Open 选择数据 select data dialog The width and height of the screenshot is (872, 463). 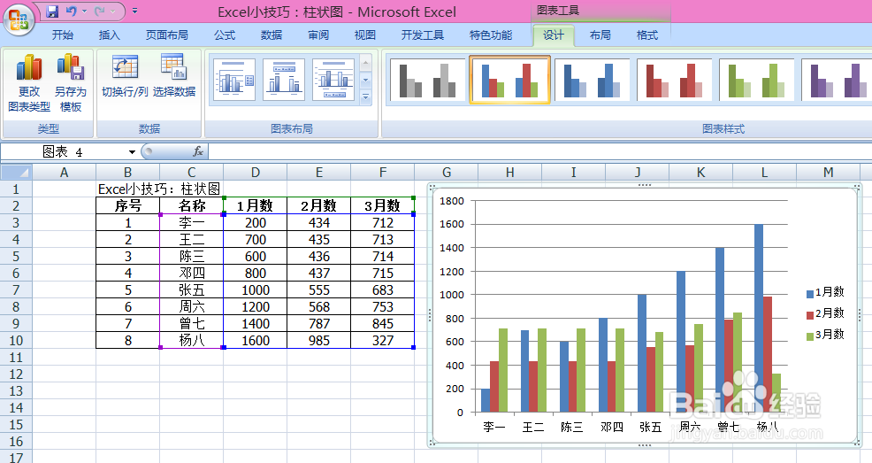point(174,76)
